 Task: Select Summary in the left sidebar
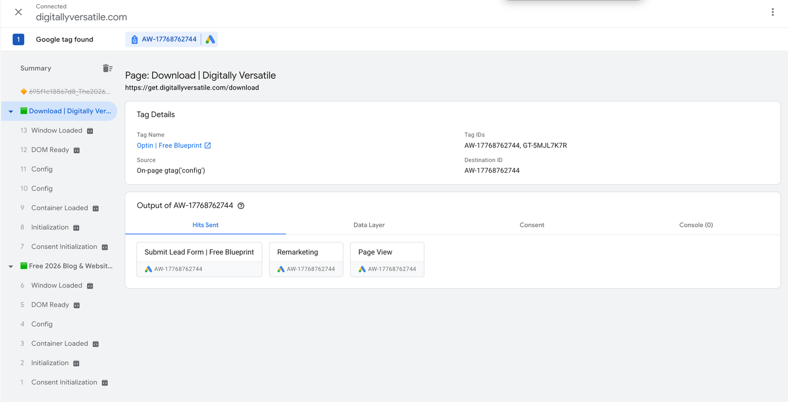(x=36, y=68)
